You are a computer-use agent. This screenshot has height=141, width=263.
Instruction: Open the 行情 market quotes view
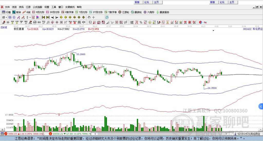point(6,12)
